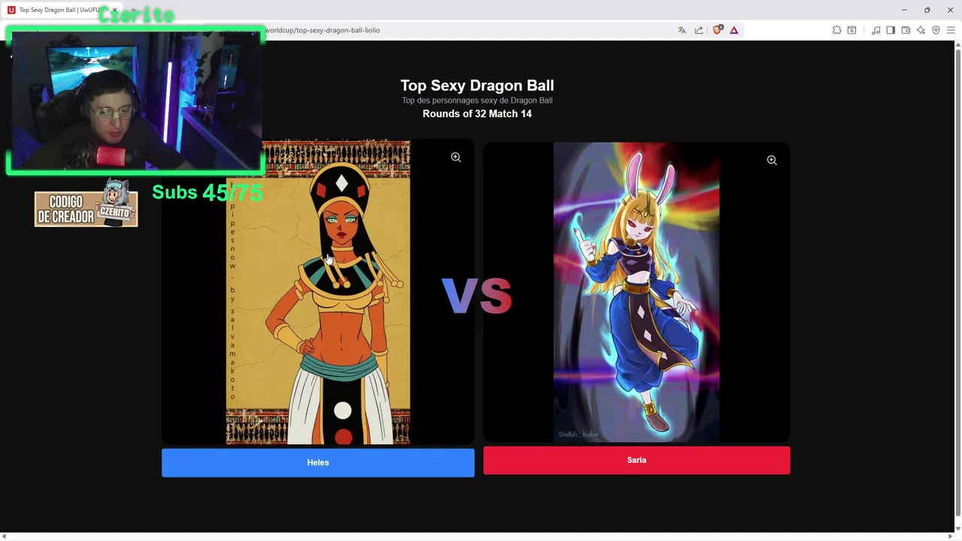The width and height of the screenshot is (962, 541).
Task: Restore down the browser window
Action: pyautogui.click(x=927, y=10)
